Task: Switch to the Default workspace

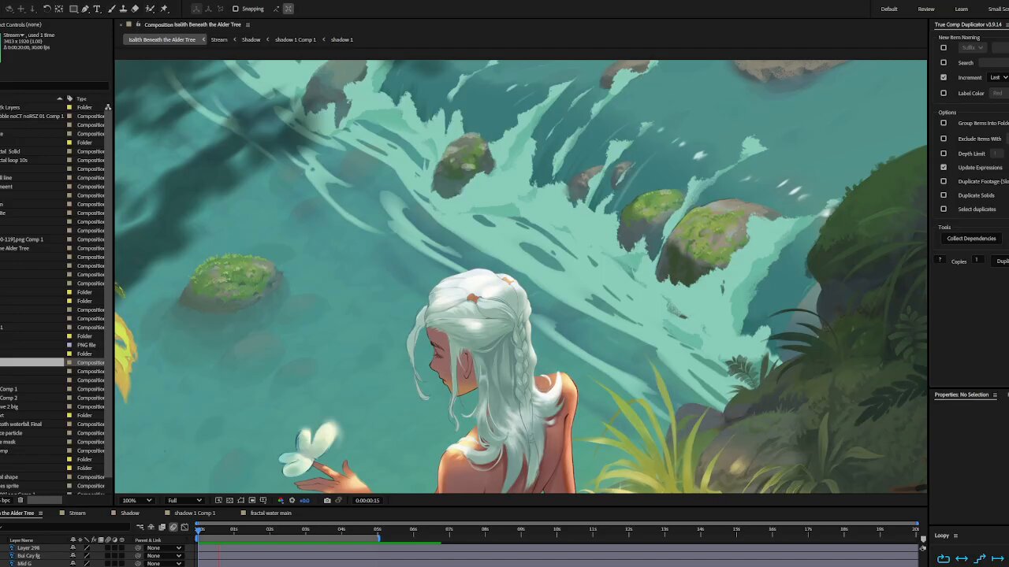Action: [x=889, y=9]
